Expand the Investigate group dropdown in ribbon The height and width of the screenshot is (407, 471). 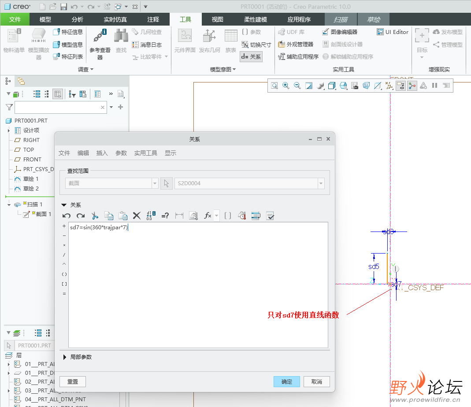pos(85,69)
